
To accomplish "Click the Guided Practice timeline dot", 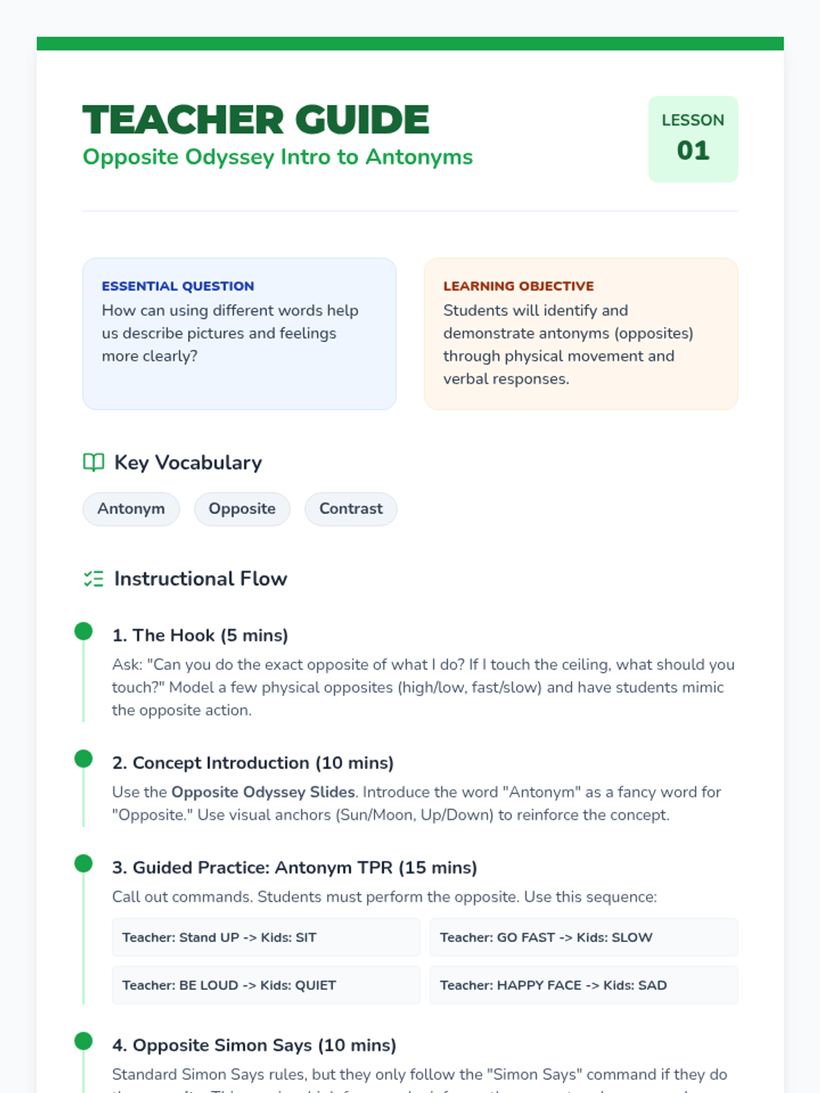I will [83, 863].
